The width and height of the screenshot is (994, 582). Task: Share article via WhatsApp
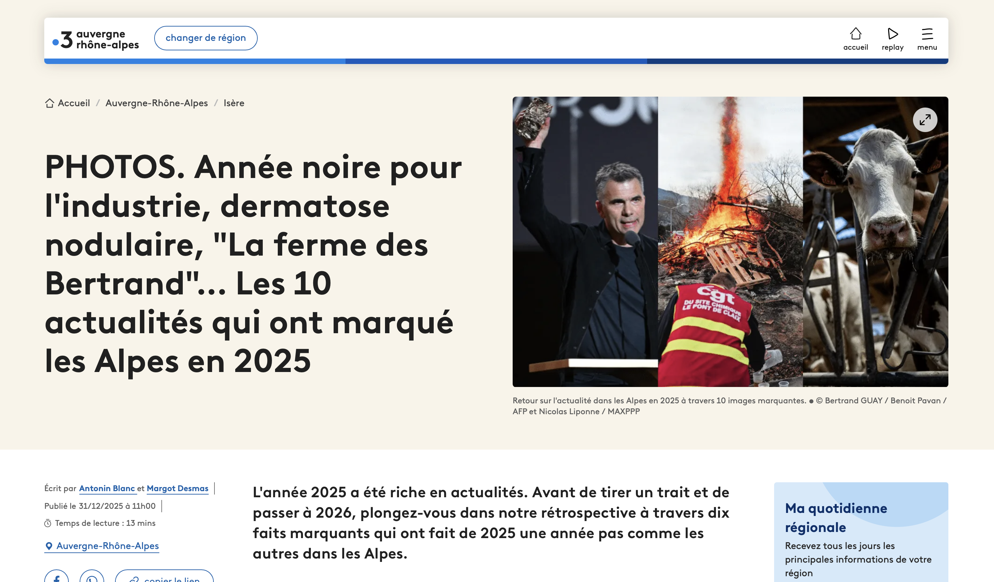(92, 577)
